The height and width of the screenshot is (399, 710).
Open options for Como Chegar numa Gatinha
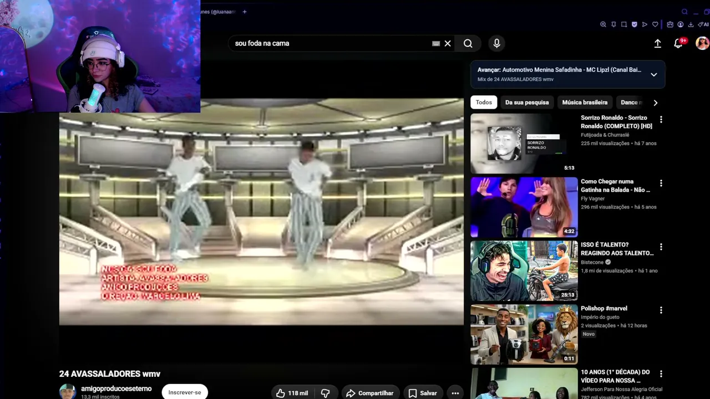click(x=661, y=183)
